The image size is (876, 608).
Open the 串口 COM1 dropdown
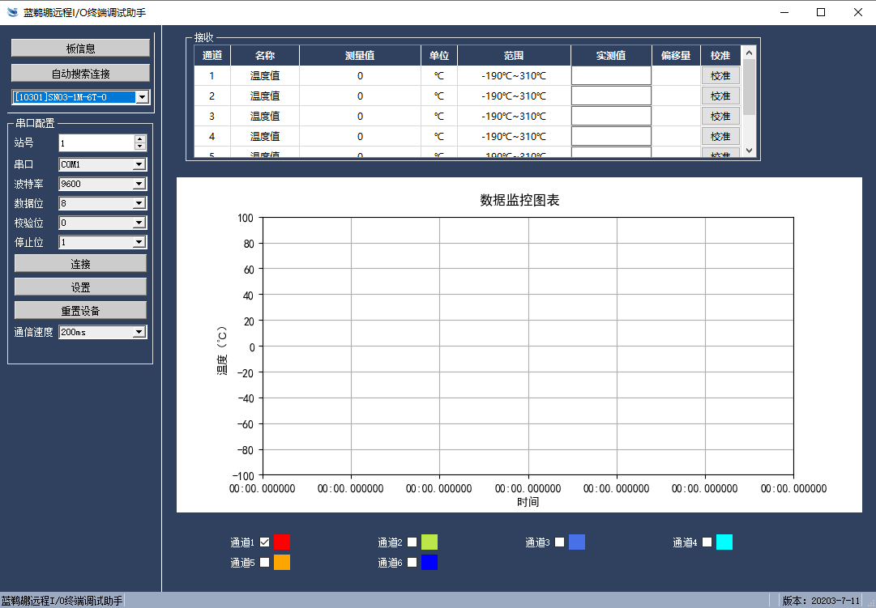[x=139, y=164]
